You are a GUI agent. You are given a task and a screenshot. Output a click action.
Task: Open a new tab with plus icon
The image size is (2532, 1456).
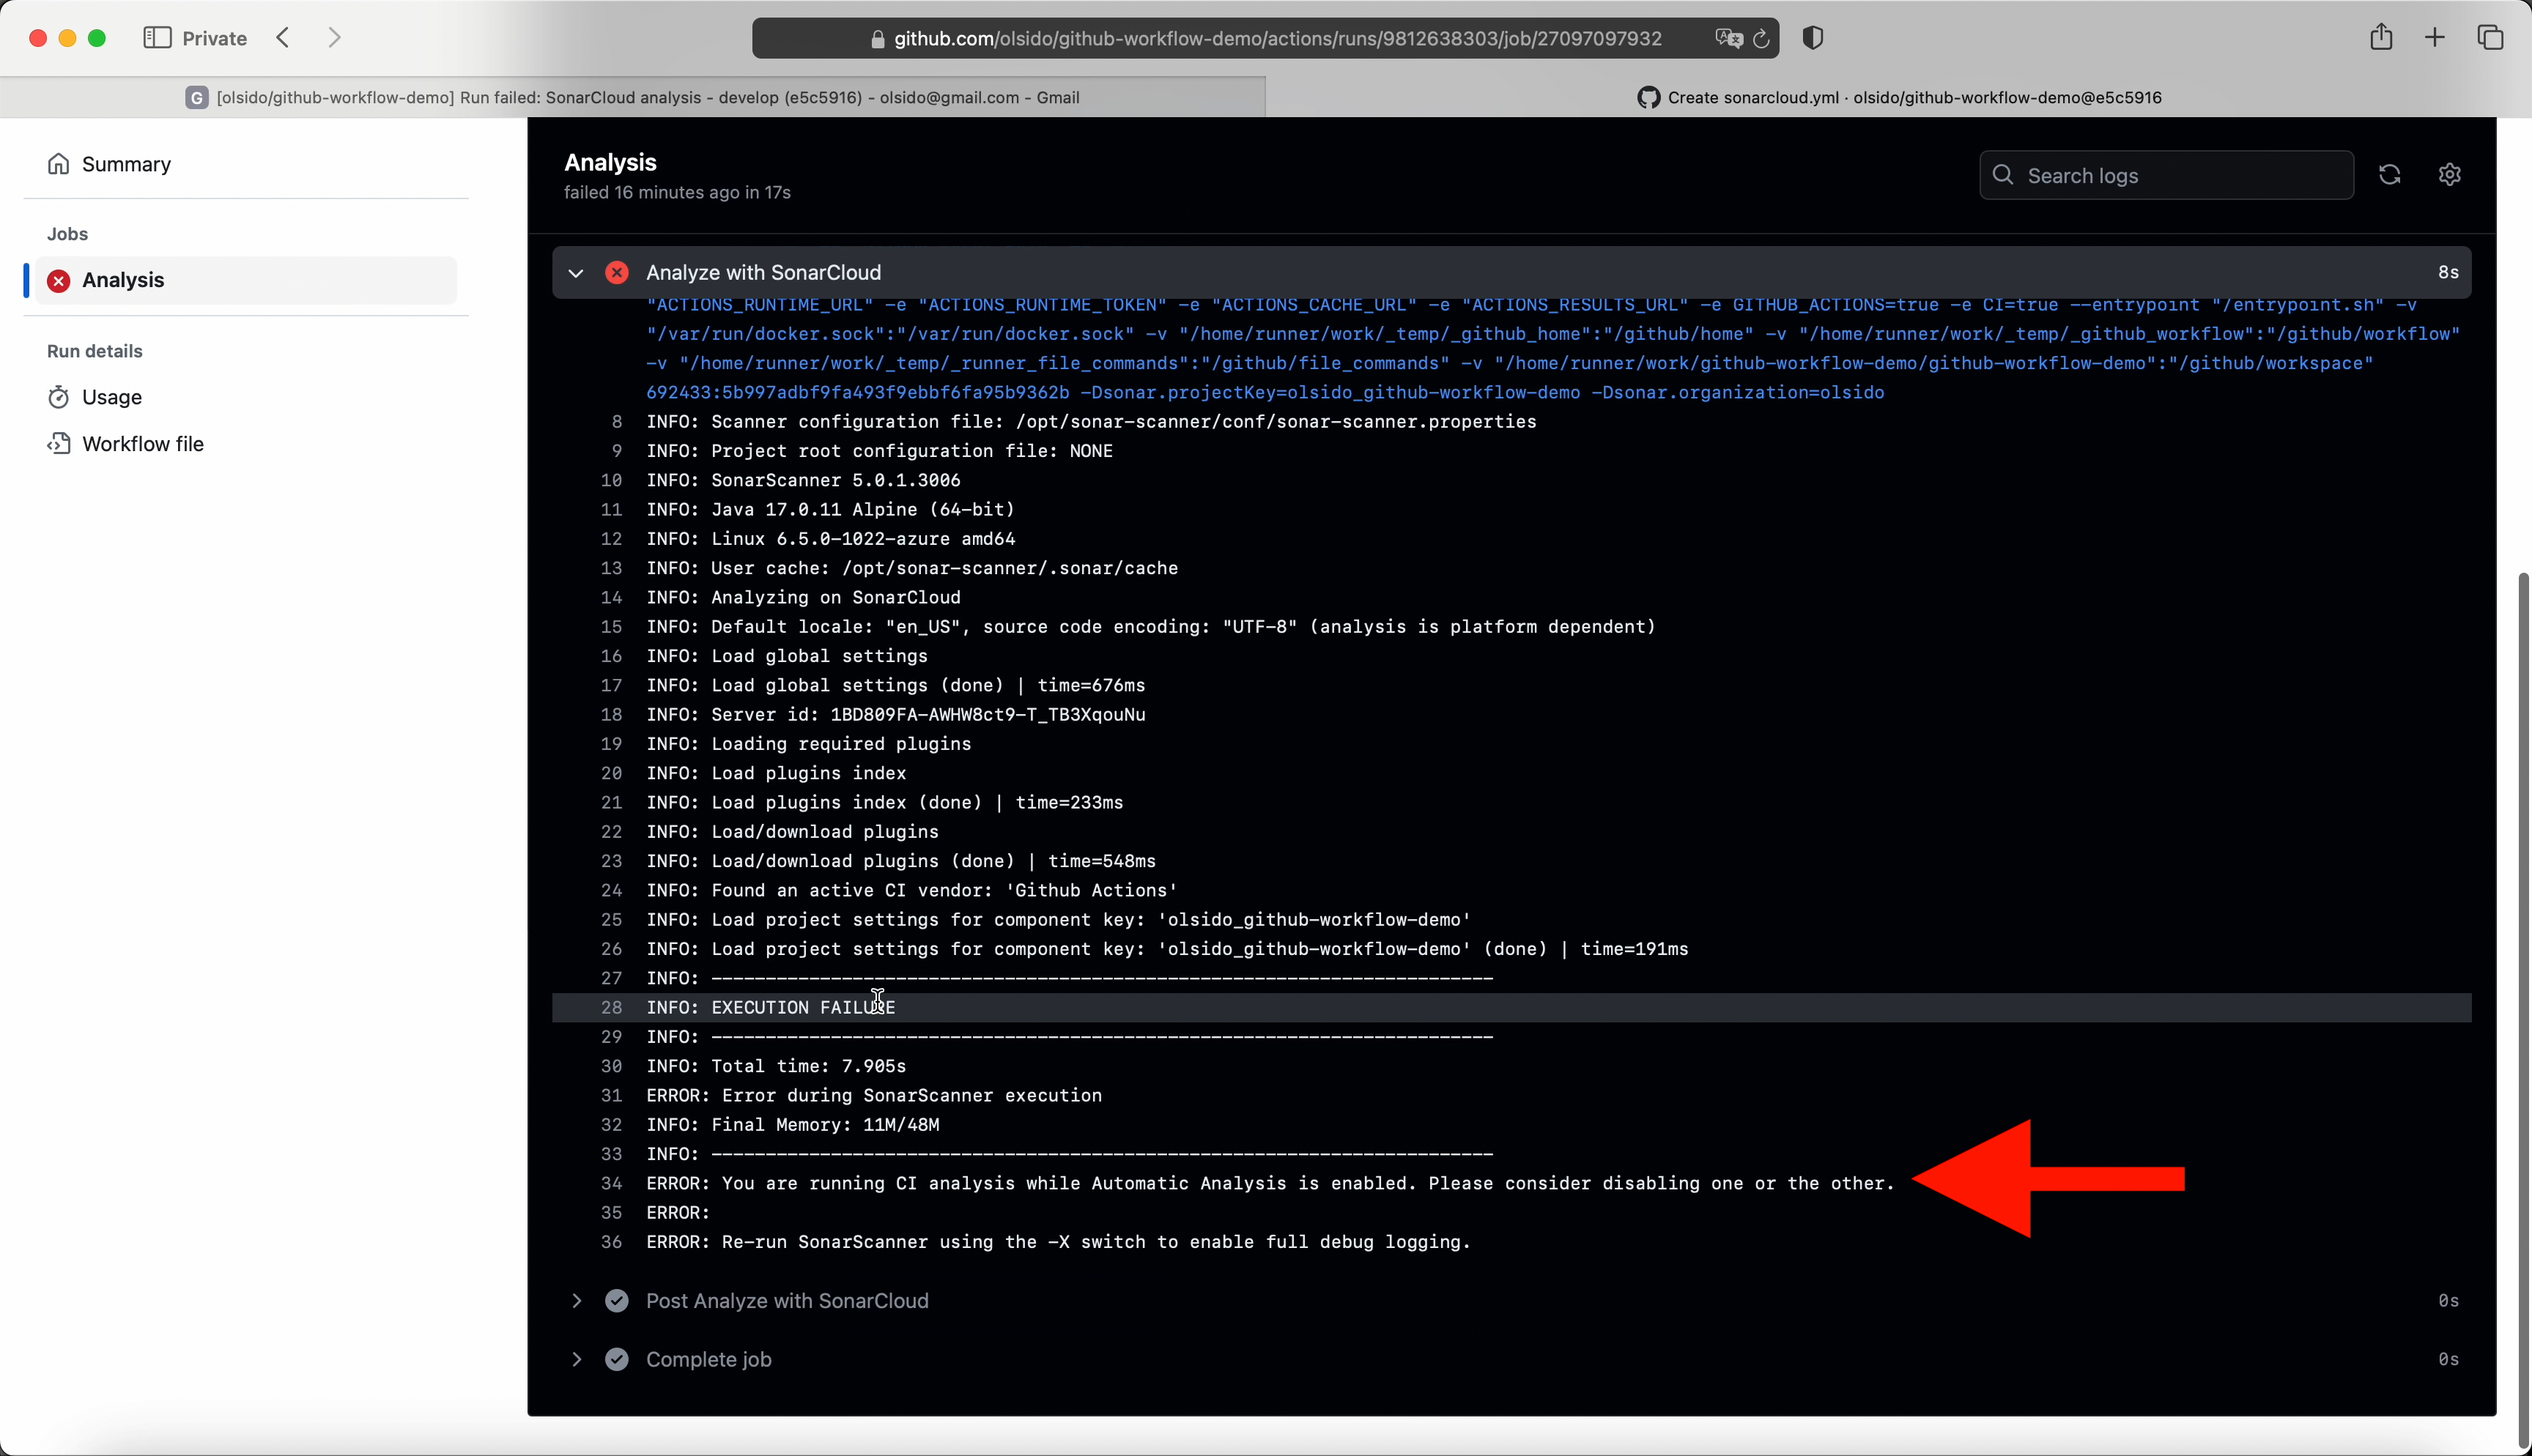coord(2435,38)
